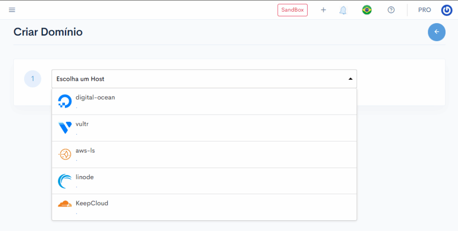458x231 pixels.
Task: Click the dropdown caret arrow
Action: tap(350, 79)
